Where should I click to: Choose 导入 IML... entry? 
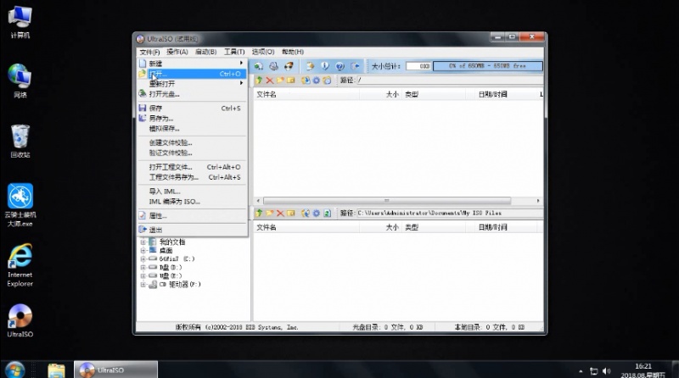[192, 192]
